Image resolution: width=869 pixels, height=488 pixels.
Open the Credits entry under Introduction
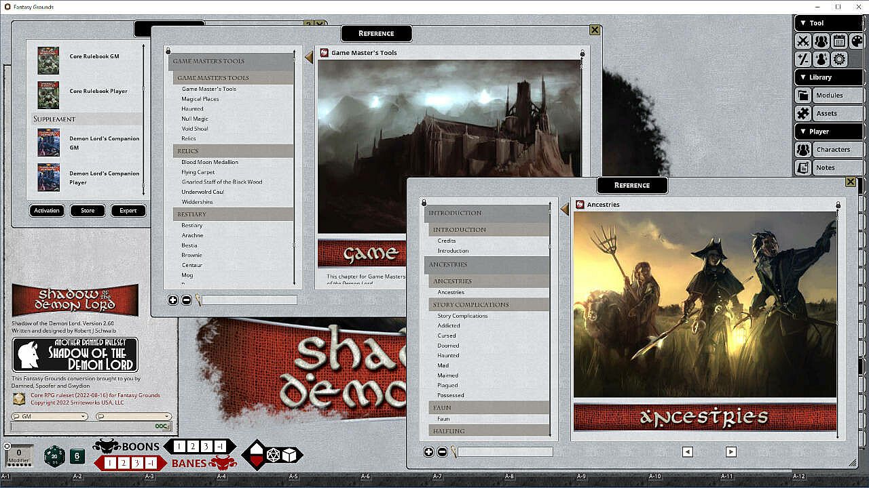click(x=447, y=241)
